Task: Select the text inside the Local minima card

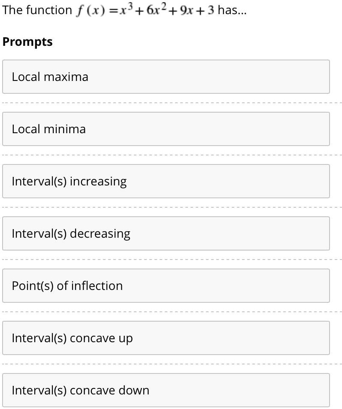Action: pos(48,129)
